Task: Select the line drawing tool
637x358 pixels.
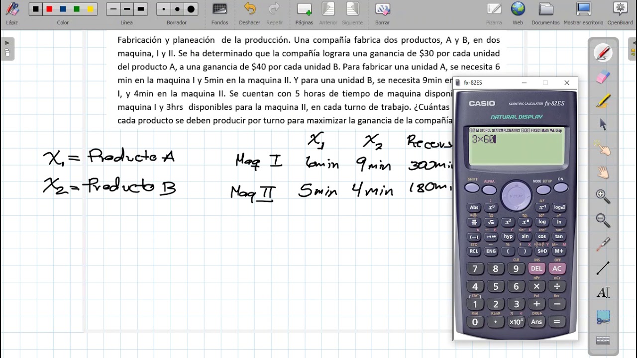Action: tap(603, 268)
